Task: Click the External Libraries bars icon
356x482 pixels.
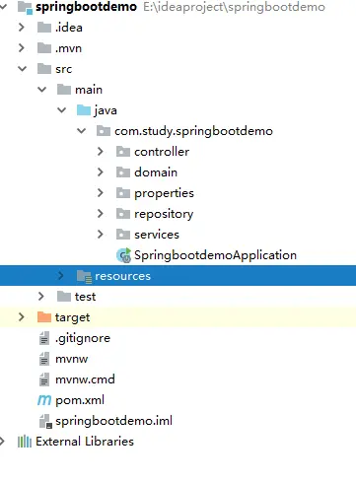Action: (x=25, y=442)
